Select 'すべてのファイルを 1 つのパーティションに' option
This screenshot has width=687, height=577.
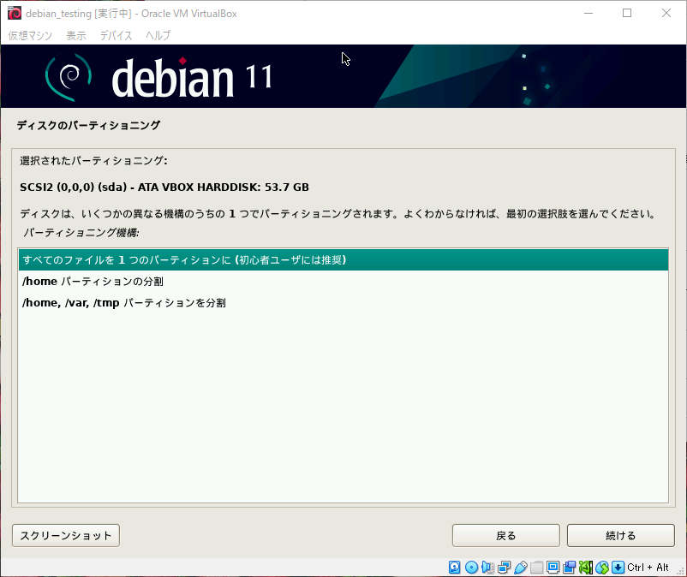tap(343, 259)
